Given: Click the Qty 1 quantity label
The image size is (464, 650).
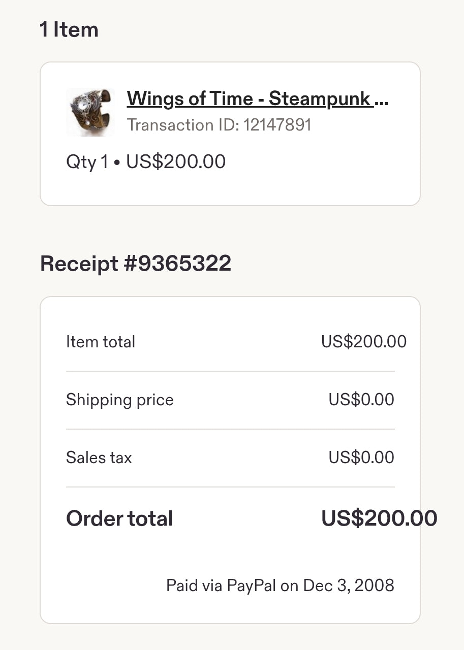Looking at the screenshot, I should [87, 162].
